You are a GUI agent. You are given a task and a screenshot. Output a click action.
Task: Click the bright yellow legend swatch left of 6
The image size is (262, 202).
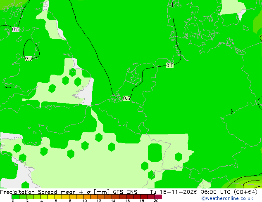tap(51, 197)
